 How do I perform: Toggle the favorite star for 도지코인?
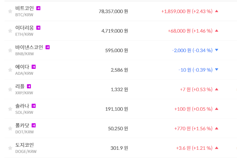click(10, 148)
